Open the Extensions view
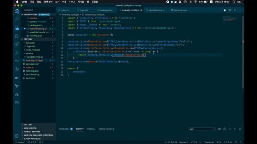257x144 pixels. pyautogui.click(x=17, y=44)
